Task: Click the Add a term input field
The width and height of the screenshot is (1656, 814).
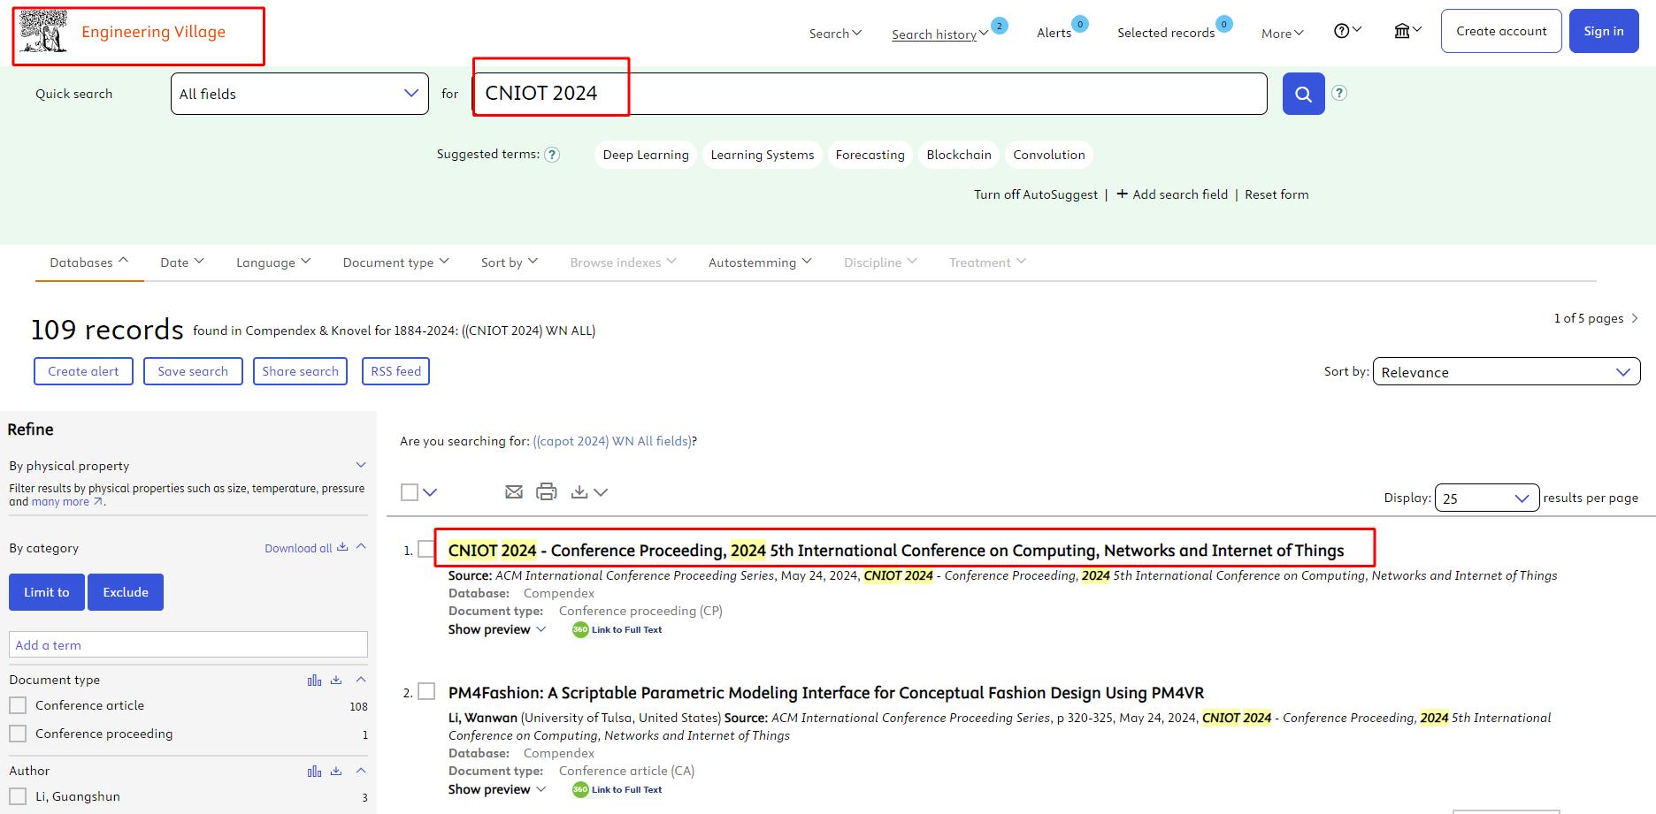Action: click(188, 644)
